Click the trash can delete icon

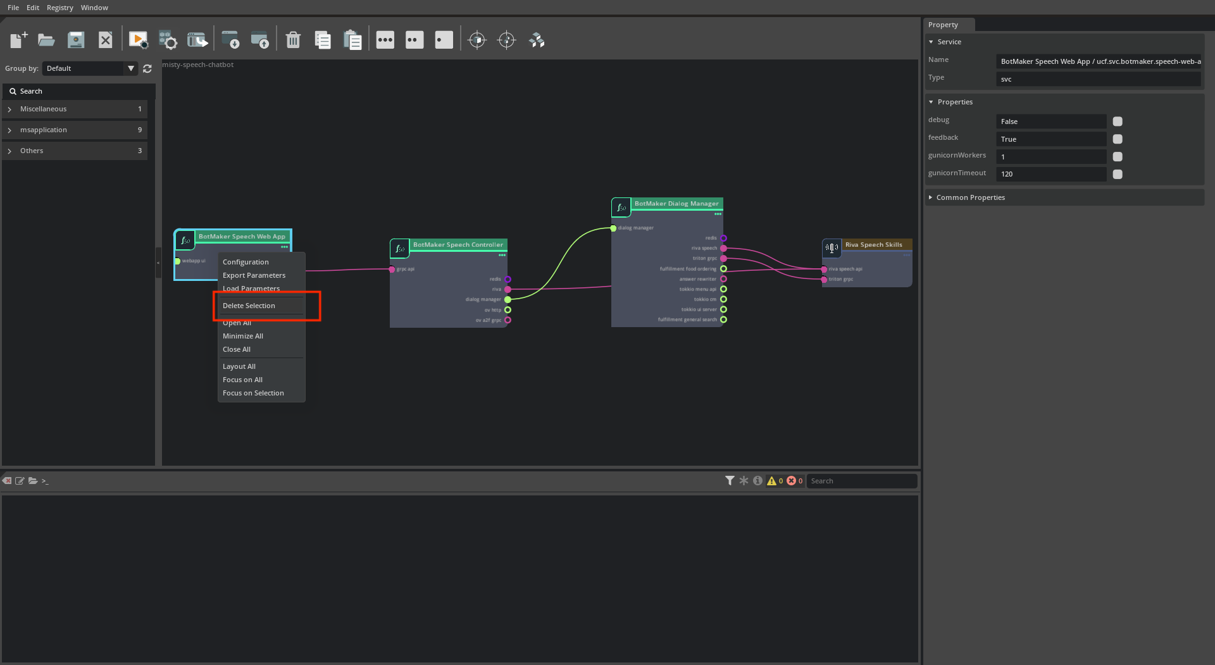click(x=293, y=40)
